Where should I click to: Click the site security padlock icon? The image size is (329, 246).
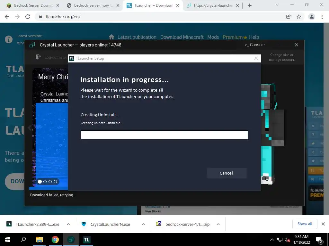click(x=40, y=17)
